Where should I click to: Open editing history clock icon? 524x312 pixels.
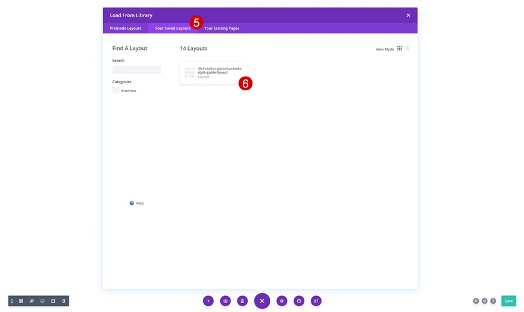pyautogui.click(x=299, y=301)
